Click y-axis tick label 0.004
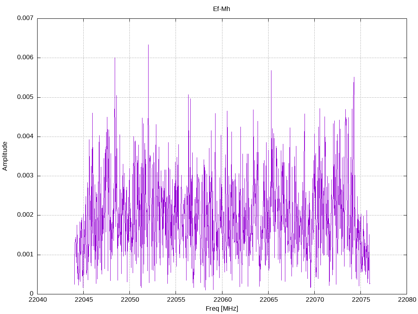Screen dimensions: 418x314 (x=25, y=136)
